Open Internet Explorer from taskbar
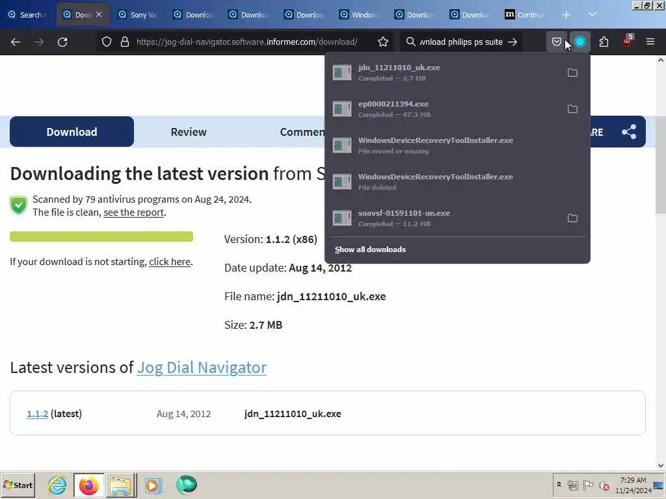 (57, 485)
